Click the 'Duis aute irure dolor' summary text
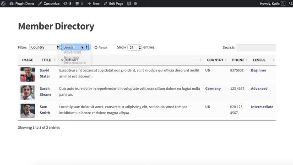 130,92
